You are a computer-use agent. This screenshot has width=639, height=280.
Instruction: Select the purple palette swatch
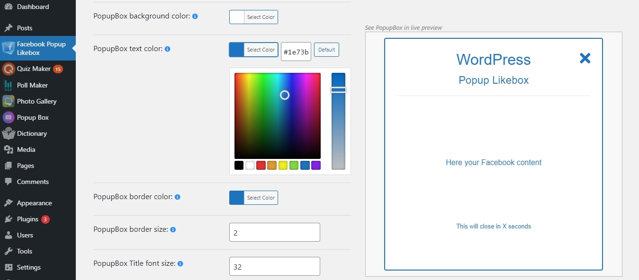(x=316, y=165)
